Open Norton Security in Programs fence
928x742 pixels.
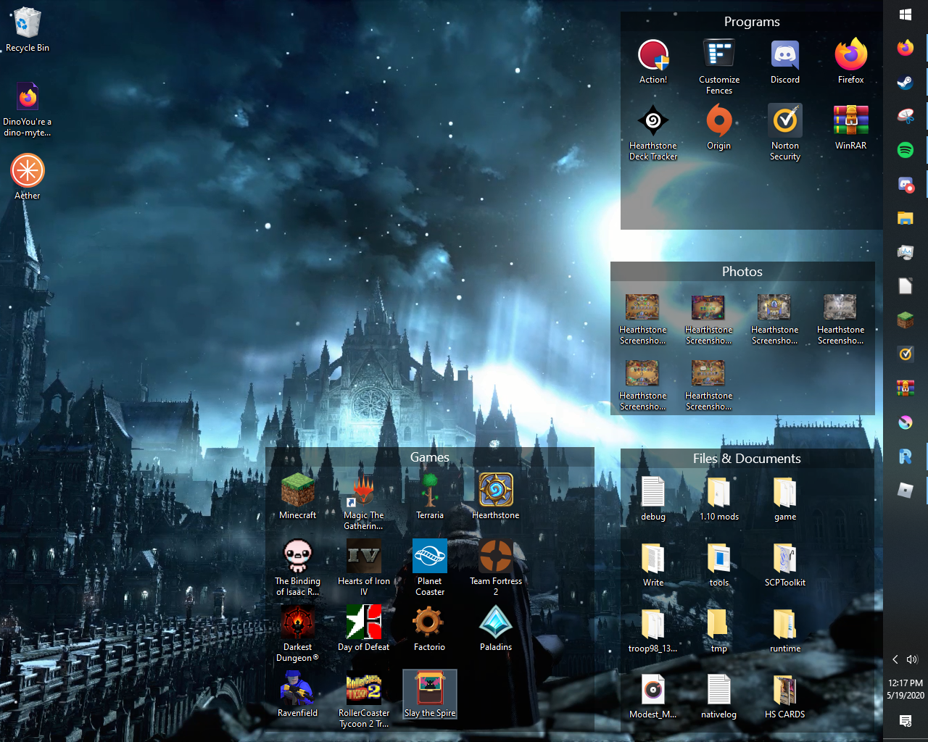pyautogui.click(x=785, y=132)
